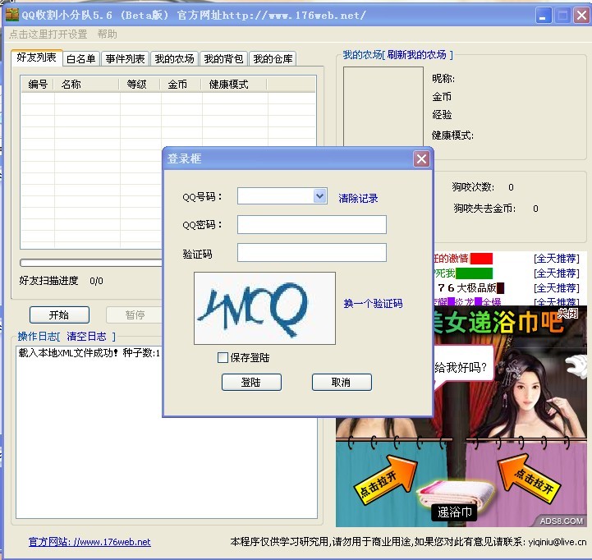The width and height of the screenshot is (592, 560).
Task: Click 换一个验证码 to refresh captcha
Action: (373, 303)
